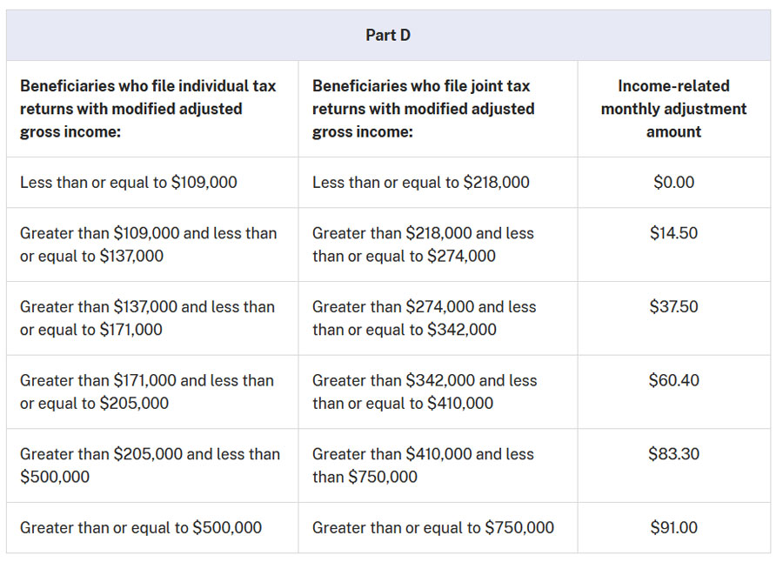
Task: Click the individual tax returns column header
Action: (149, 109)
